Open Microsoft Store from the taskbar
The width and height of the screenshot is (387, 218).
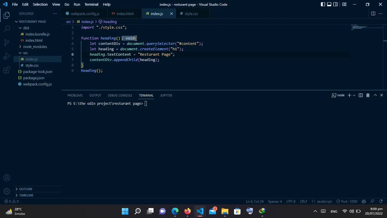tap(237, 211)
